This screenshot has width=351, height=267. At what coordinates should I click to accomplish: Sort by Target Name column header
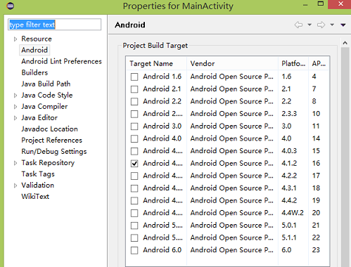tap(156, 63)
